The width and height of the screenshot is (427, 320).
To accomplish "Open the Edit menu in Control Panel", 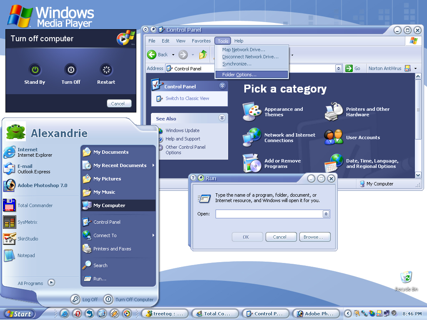I will pos(165,41).
